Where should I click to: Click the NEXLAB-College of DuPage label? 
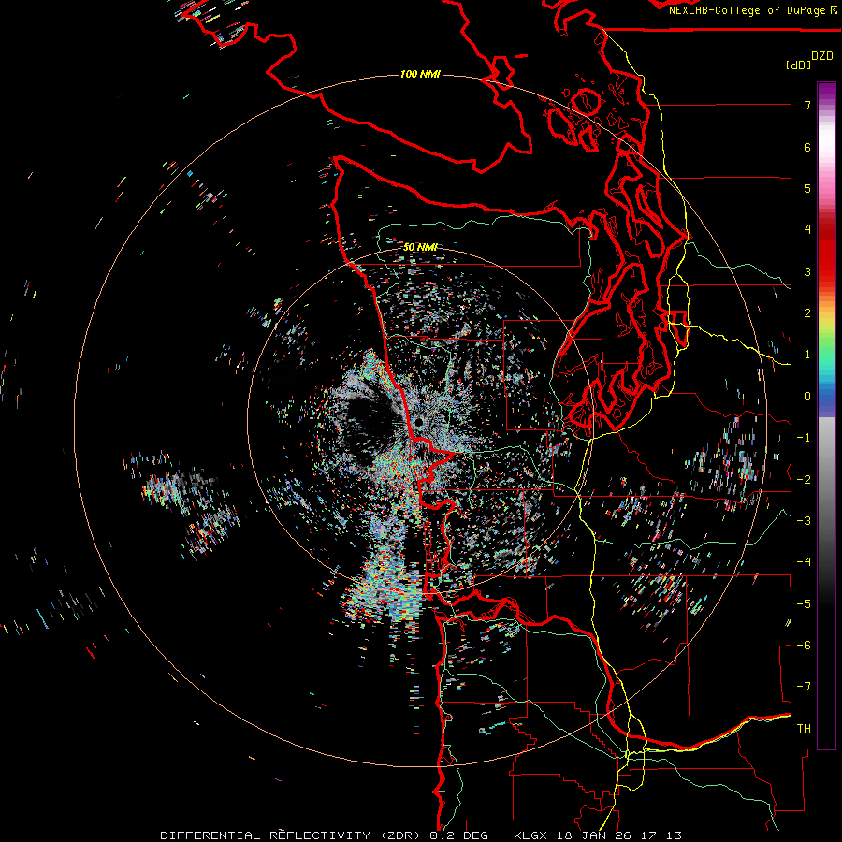tap(748, 10)
